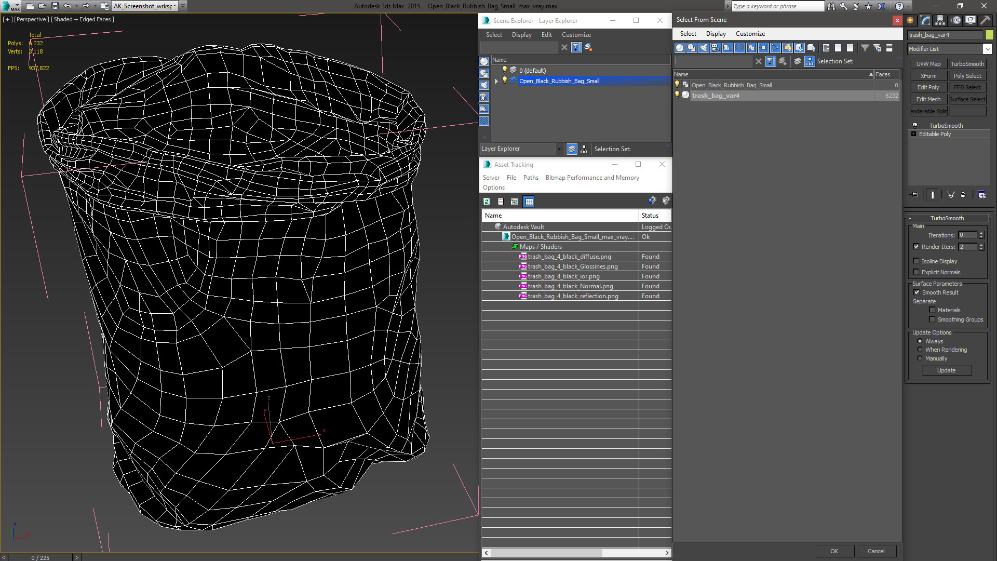Screen dimensions: 997x561
Task: Enable Separate by Materials checkbox
Action: (x=932, y=310)
